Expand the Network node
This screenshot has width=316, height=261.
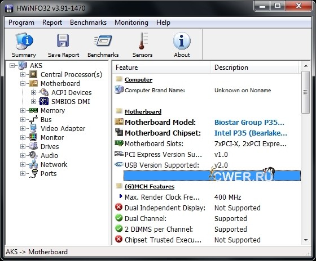(23, 165)
